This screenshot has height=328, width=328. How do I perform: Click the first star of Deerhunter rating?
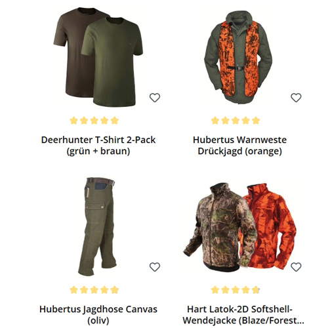pyautogui.click(x=73, y=121)
